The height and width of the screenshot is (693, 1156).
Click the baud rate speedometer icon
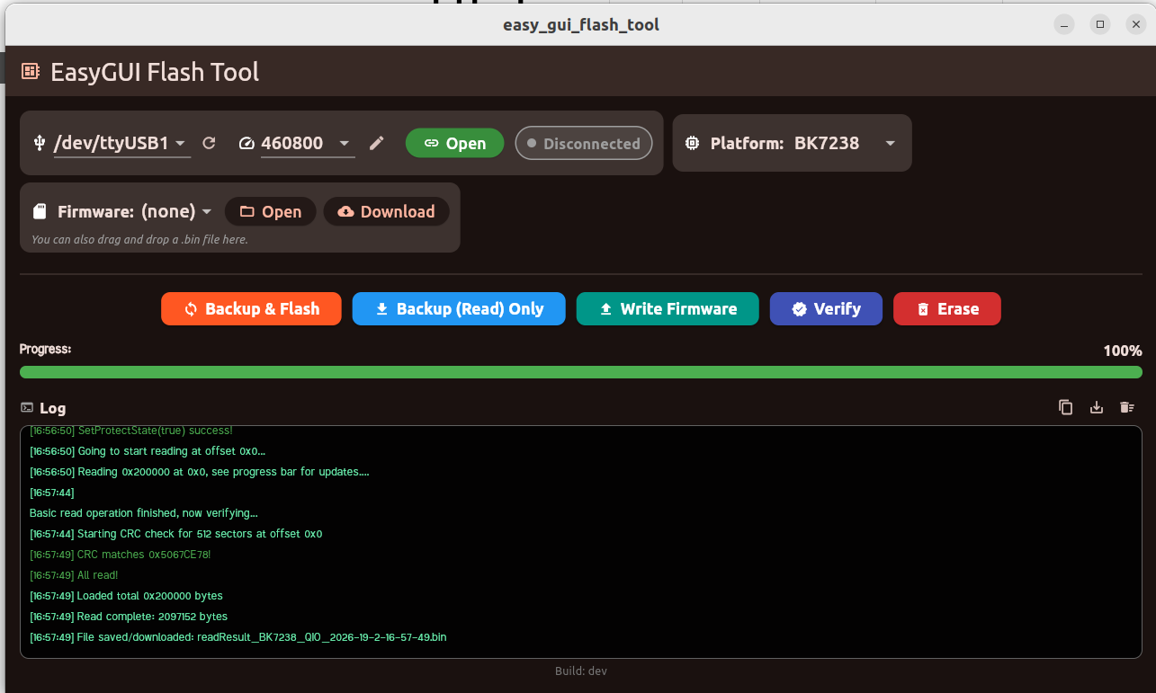pos(247,143)
